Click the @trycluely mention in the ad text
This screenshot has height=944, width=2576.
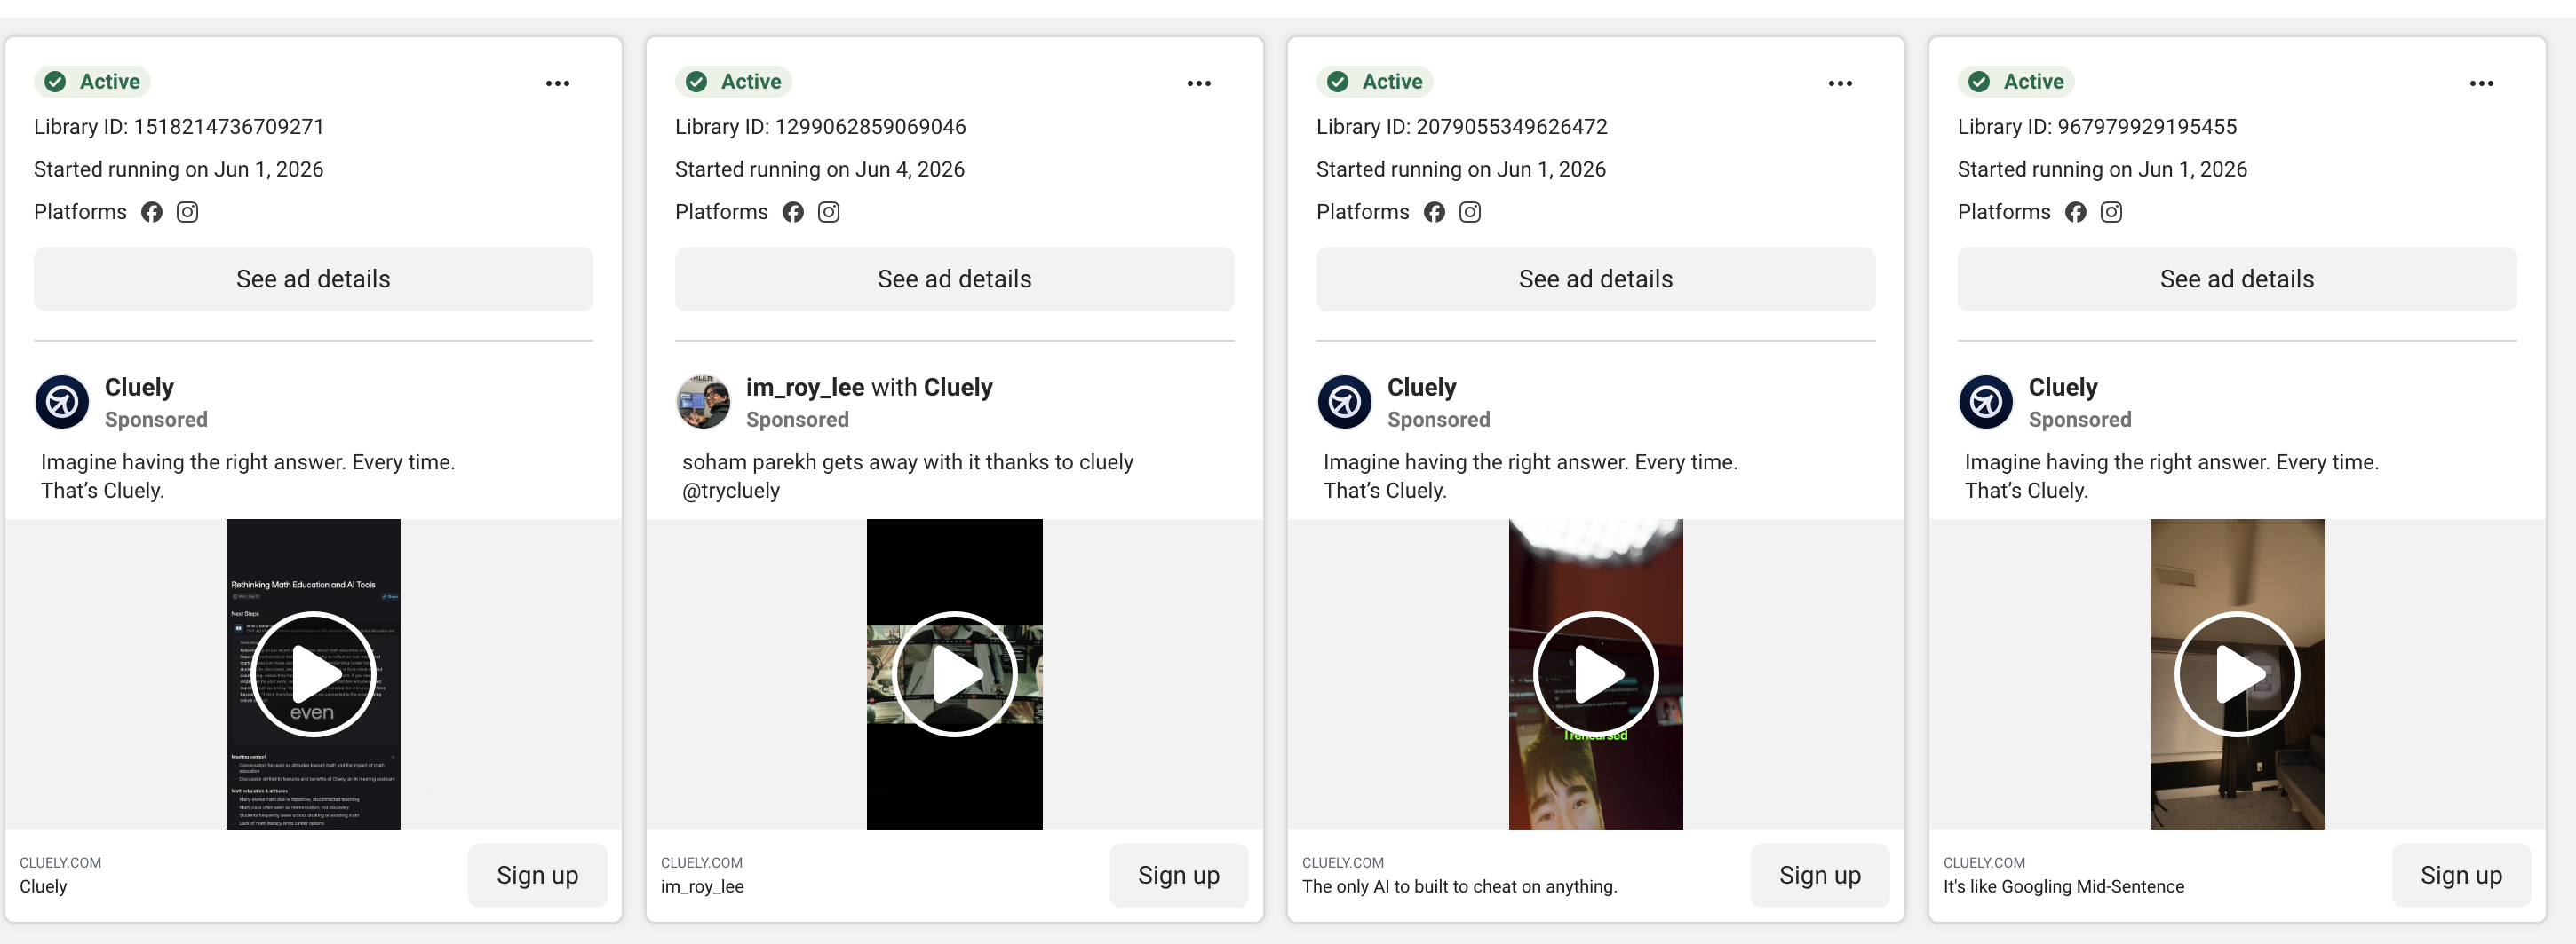(x=731, y=492)
